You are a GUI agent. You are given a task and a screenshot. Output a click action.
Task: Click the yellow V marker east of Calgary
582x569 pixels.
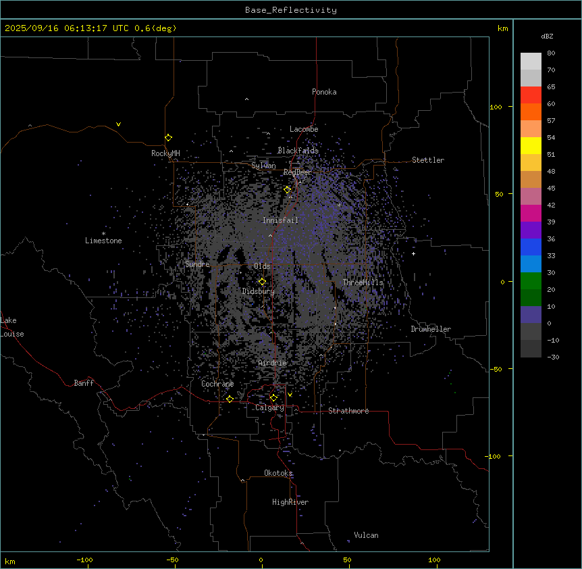click(290, 395)
